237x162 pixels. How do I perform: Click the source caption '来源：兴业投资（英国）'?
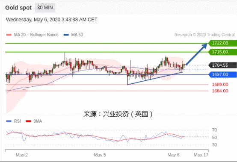(118, 114)
